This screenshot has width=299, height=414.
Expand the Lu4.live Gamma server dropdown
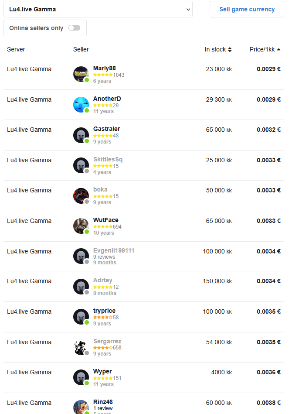pyautogui.click(x=98, y=9)
